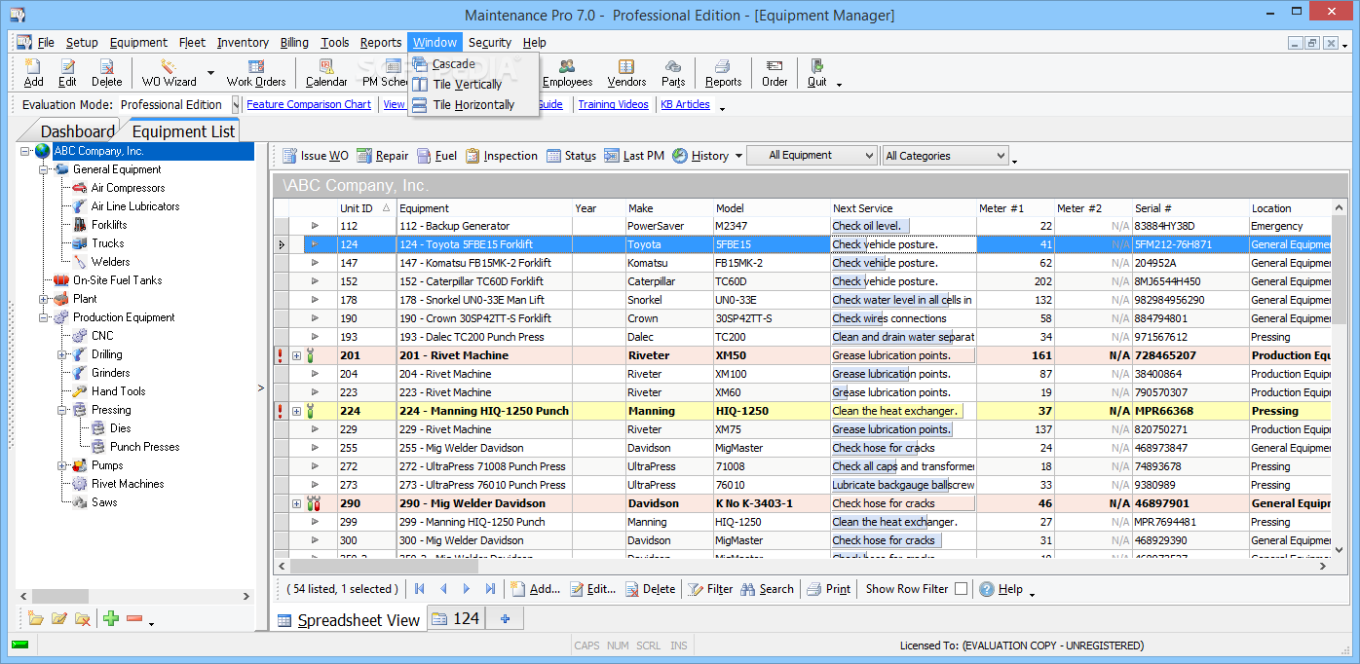Viewport: 1360px width, 664px height.
Task: Go to last record navigation arrow
Action: (490, 589)
